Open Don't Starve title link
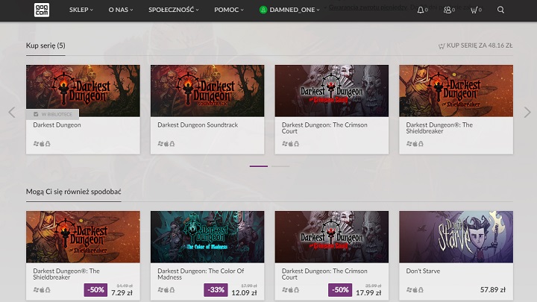 coord(423,271)
